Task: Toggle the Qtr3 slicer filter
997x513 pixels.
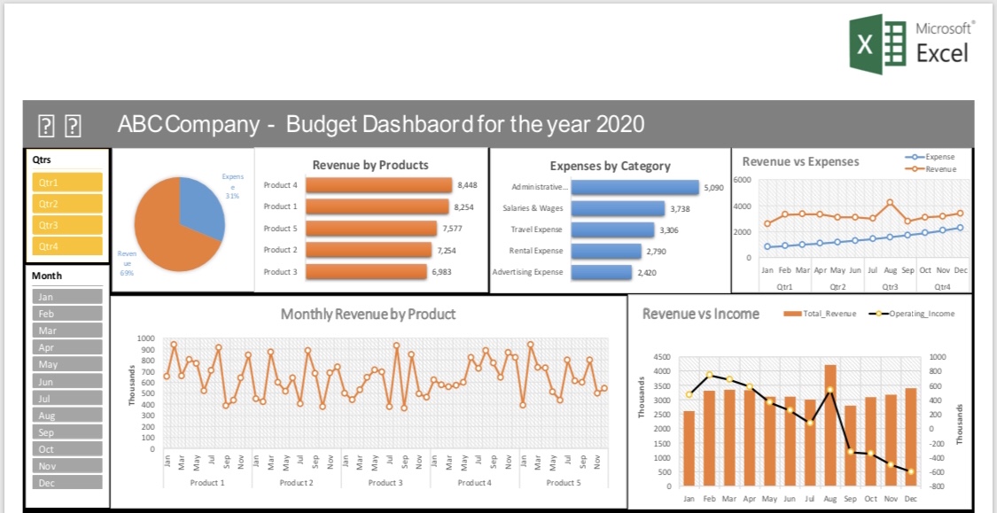Action: 66,225
